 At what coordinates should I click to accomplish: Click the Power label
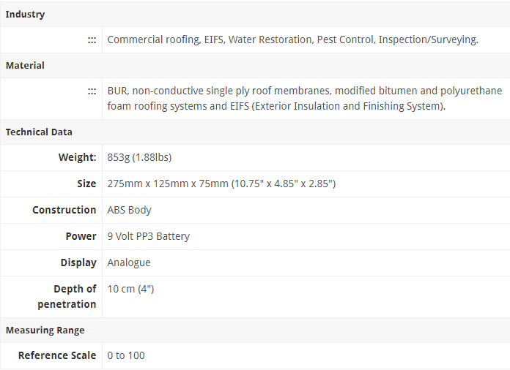[x=81, y=236]
